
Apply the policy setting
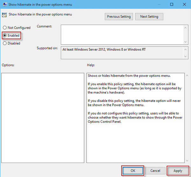pyautogui.click(x=178, y=171)
